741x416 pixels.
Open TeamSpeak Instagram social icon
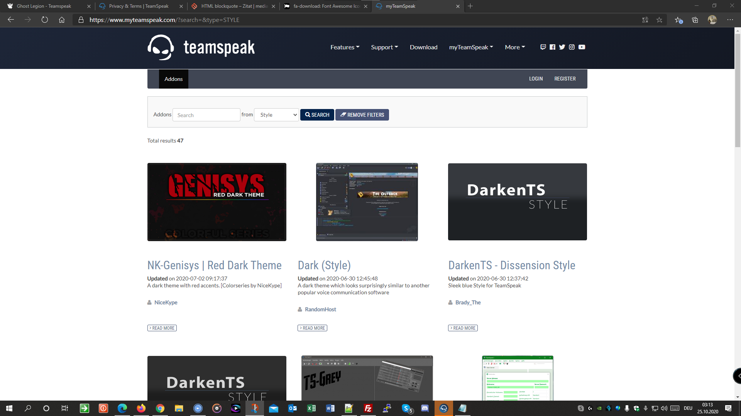click(572, 47)
